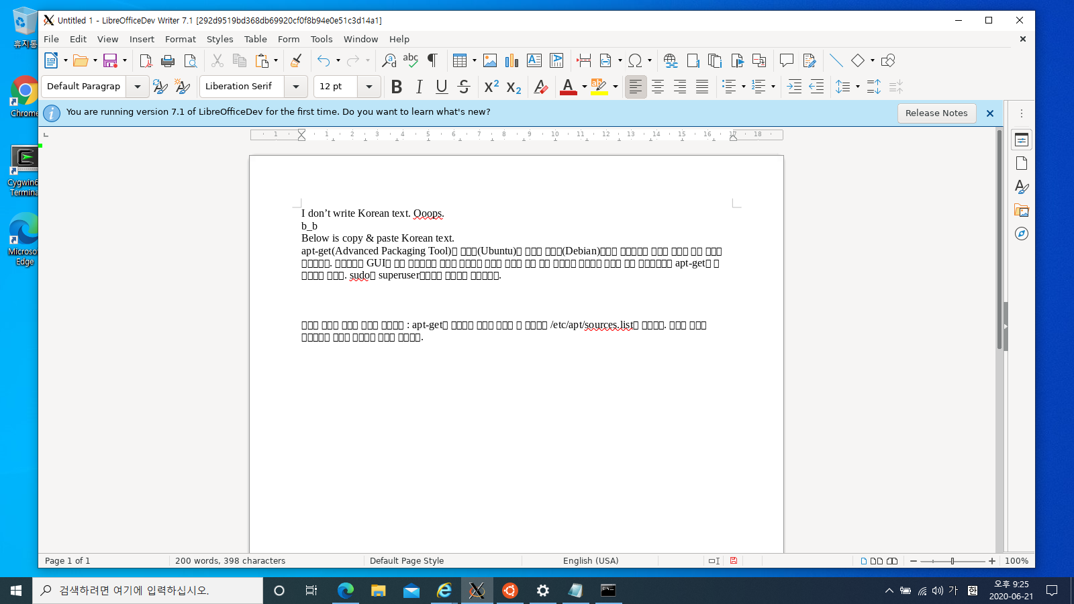
Task: Toggle italic formatting
Action: point(419,87)
